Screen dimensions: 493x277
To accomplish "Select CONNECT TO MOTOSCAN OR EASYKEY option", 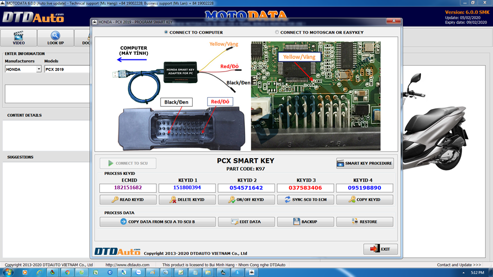I will pos(277,32).
